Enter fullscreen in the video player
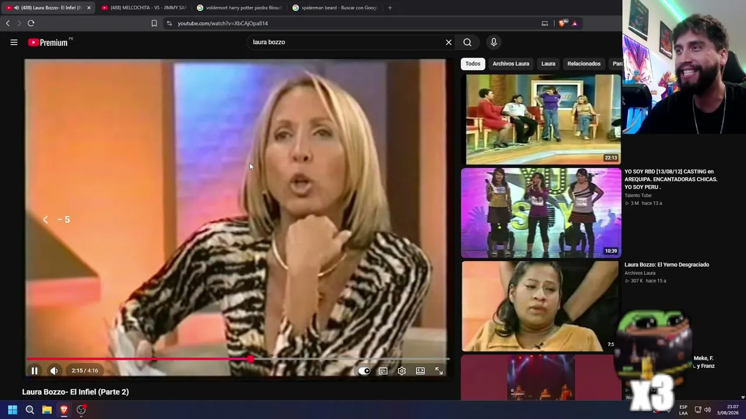This screenshot has width=746, height=419. tap(439, 371)
